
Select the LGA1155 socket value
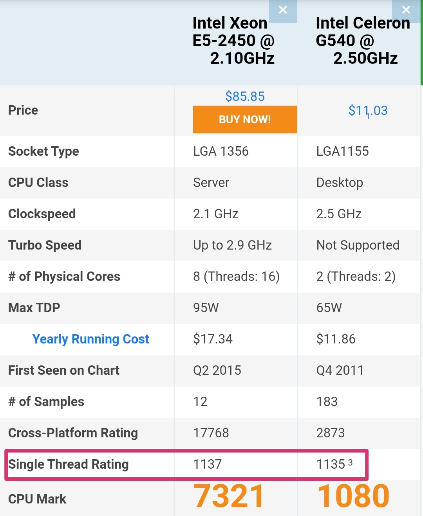(343, 151)
